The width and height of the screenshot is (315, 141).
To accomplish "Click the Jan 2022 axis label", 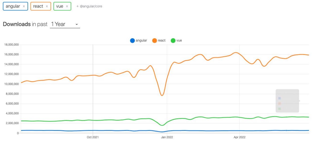I will tap(167, 137).
